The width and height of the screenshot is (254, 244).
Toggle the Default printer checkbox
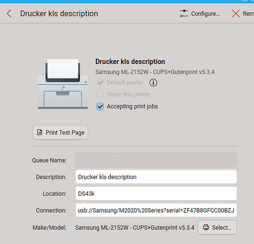(100, 82)
